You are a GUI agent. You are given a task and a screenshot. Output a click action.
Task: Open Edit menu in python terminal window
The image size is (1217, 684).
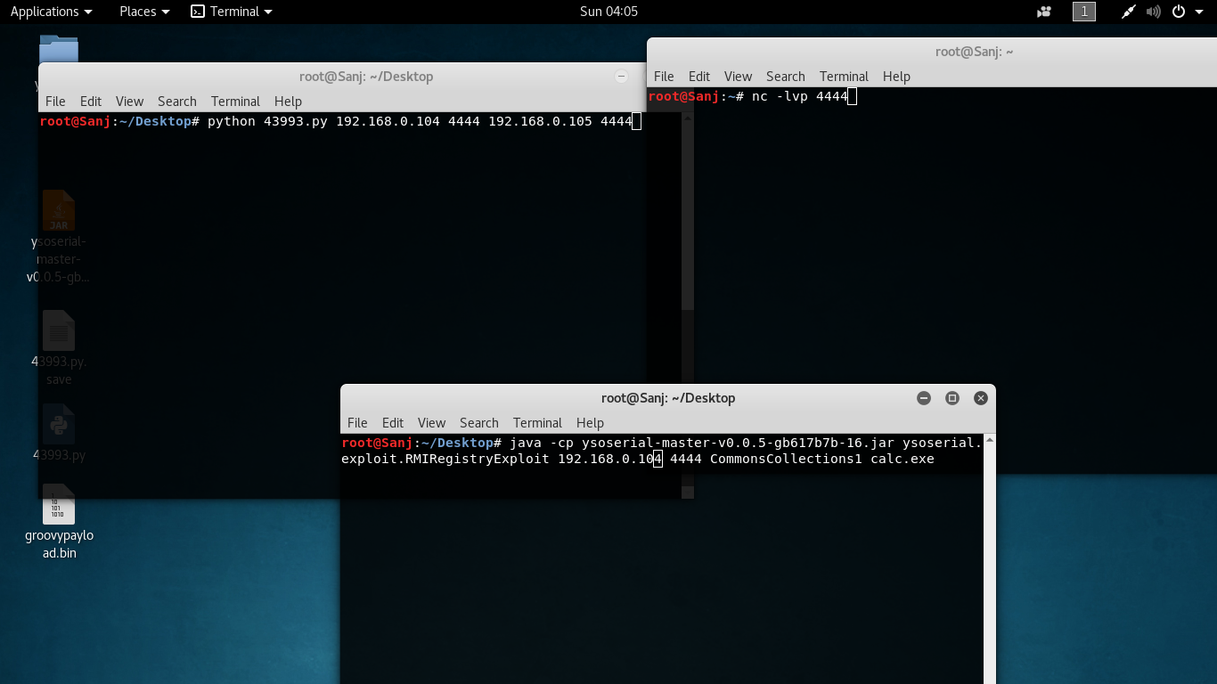click(x=91, y=102)
